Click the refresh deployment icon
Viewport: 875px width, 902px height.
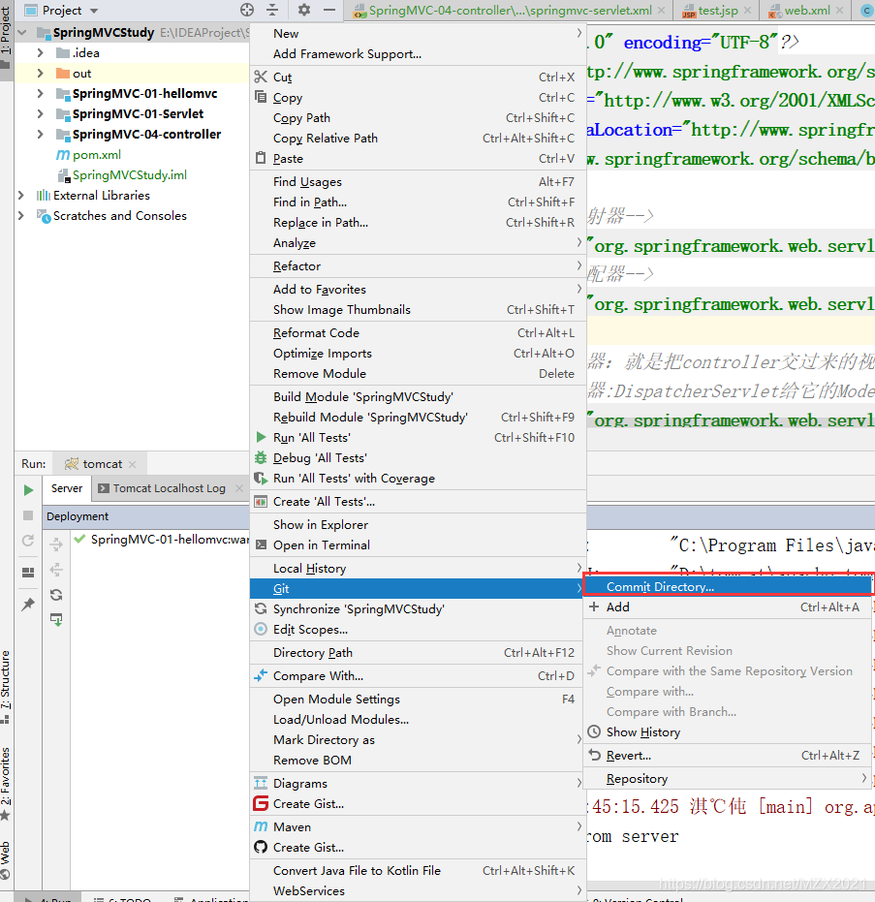pos(56,594)
